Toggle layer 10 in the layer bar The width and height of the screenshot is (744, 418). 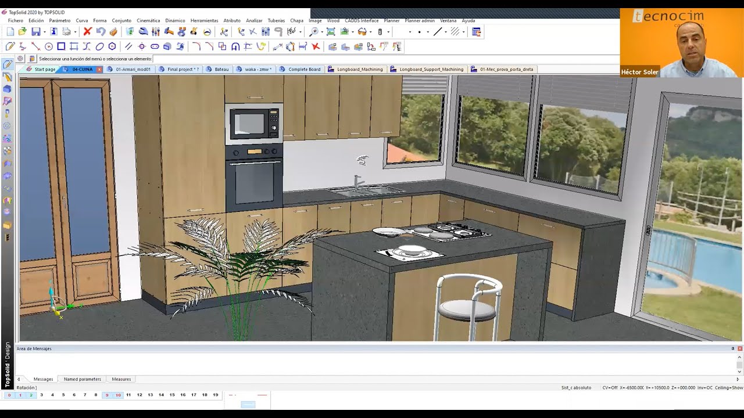(118, 395)
